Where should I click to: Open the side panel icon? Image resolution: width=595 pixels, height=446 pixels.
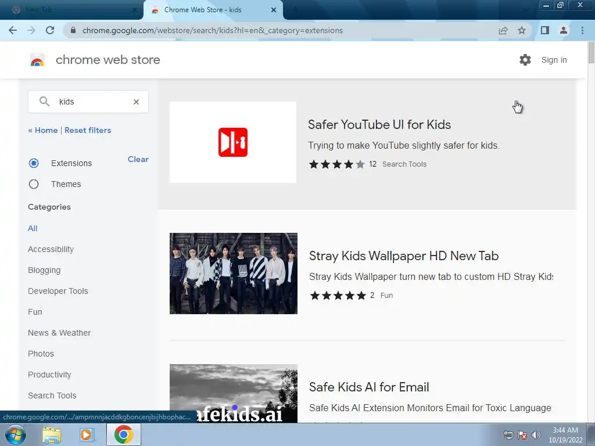(545, 30)
